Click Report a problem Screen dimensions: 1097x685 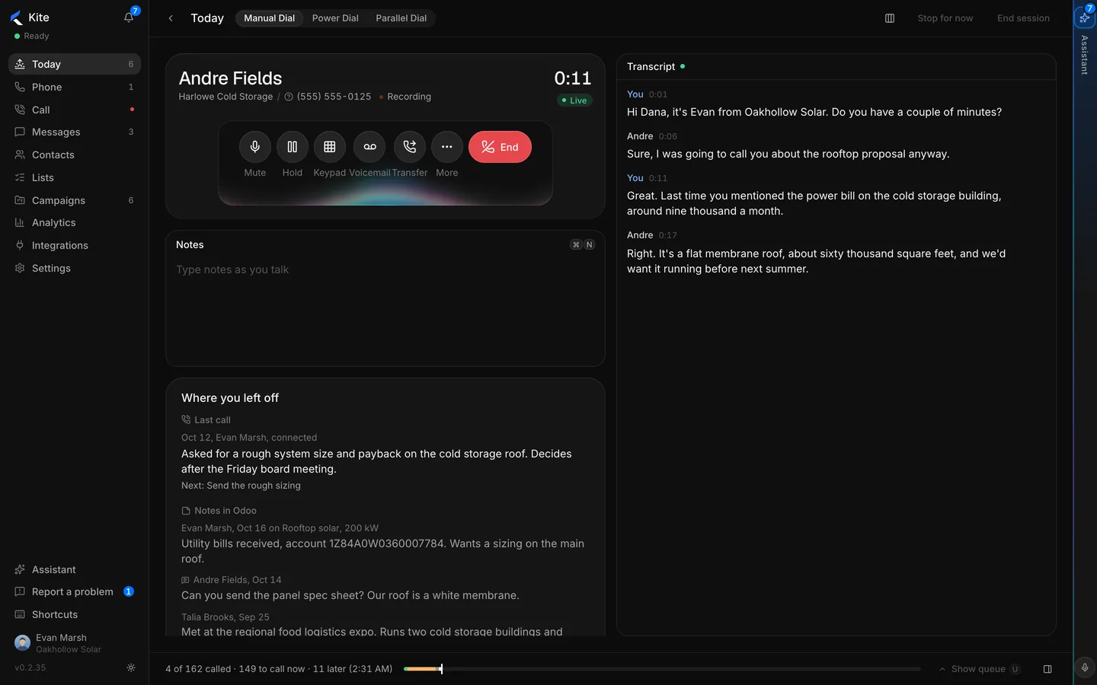pyautogui.click(x=75, y=591)
